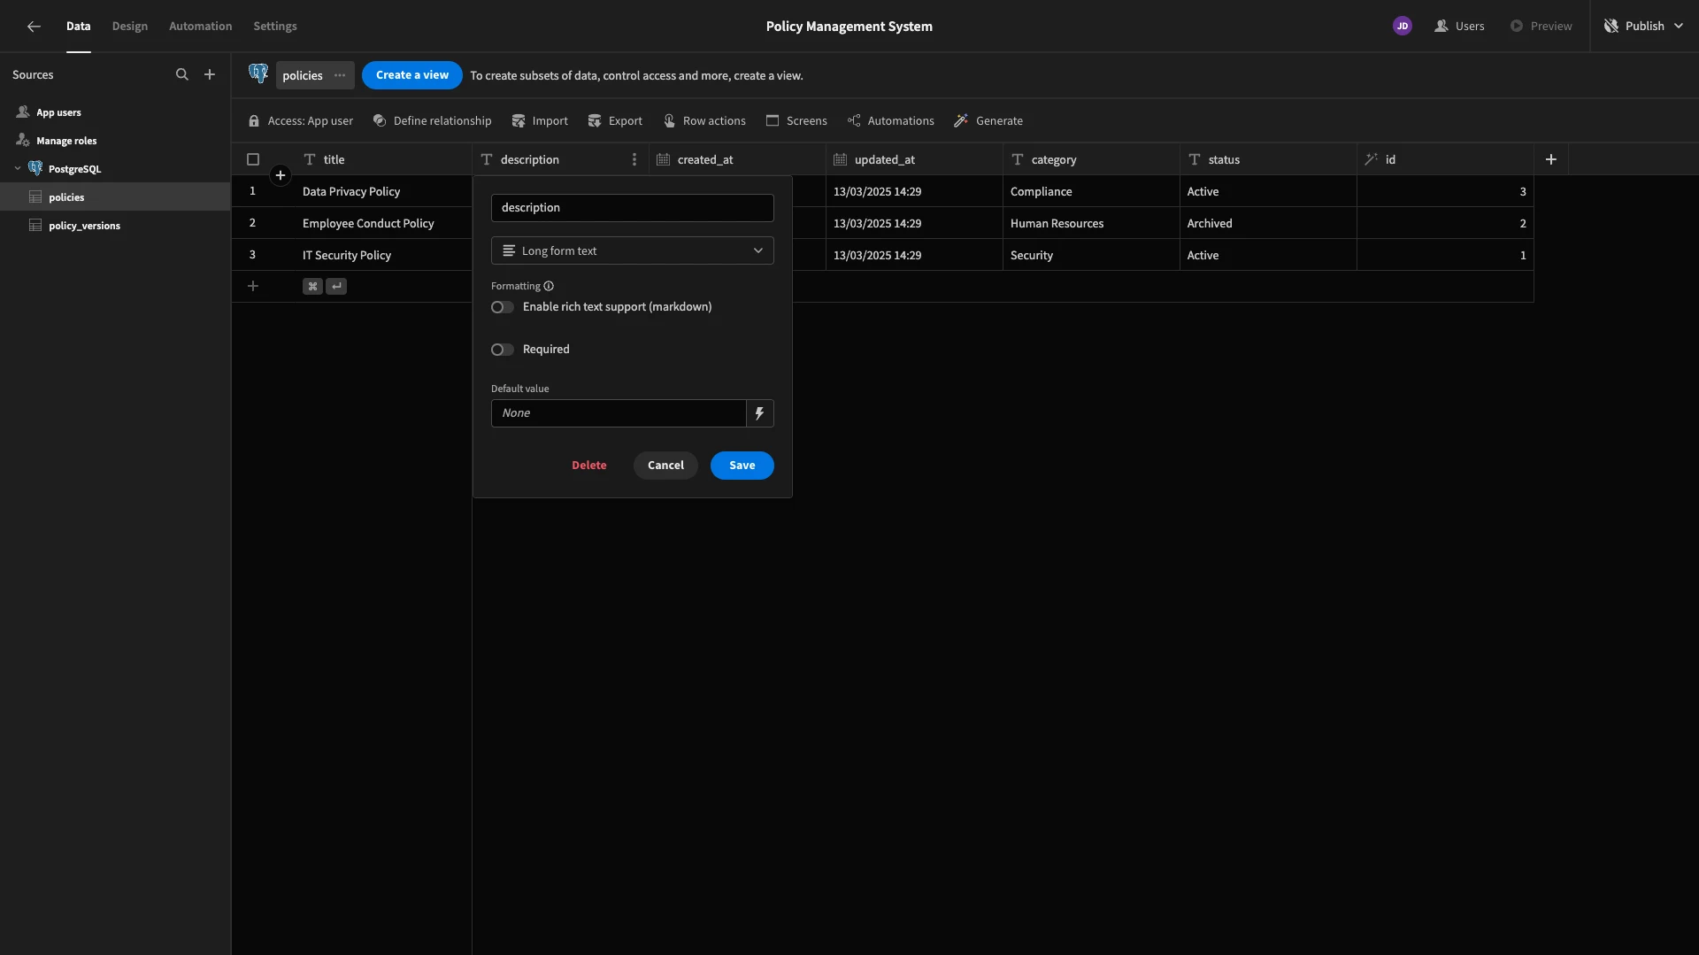Select the policies table in sidebar

tap(115, 197)
